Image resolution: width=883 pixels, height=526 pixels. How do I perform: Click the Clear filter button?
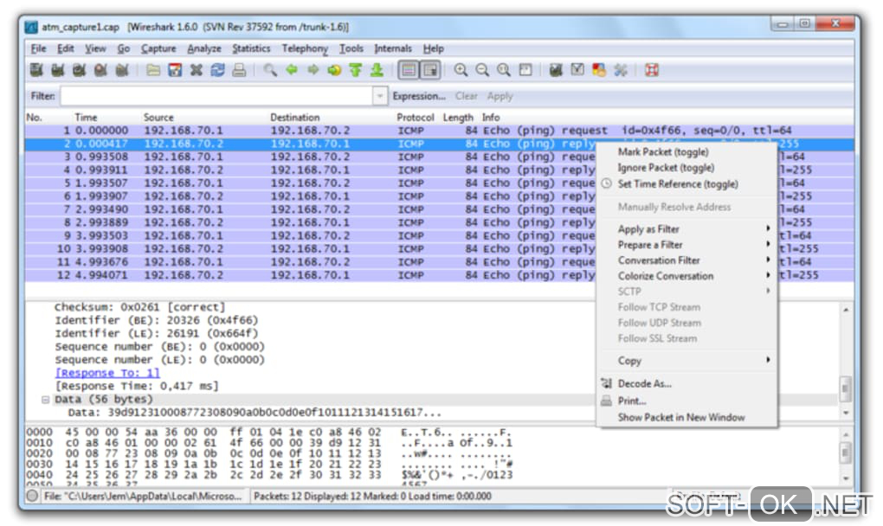(467, 96)
